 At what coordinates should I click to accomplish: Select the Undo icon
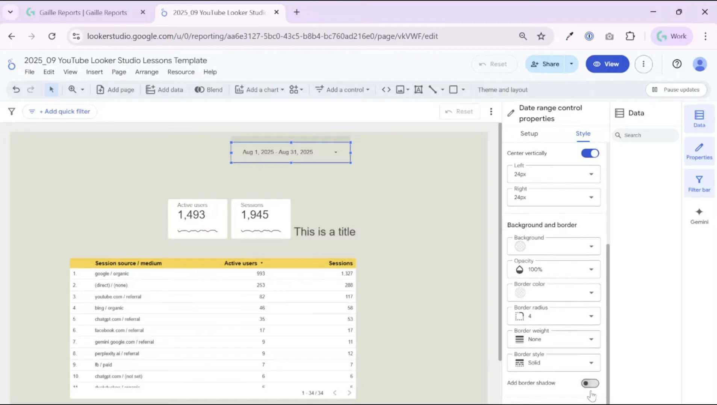pyautogui.click(x=16, y=89)
